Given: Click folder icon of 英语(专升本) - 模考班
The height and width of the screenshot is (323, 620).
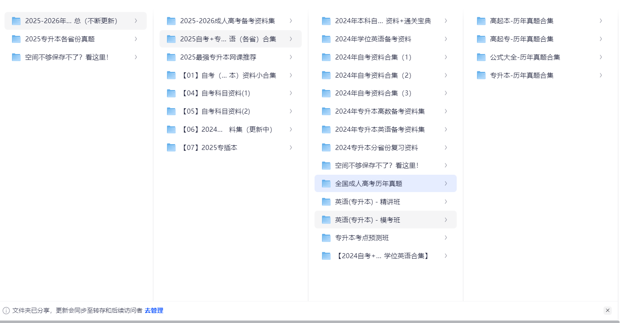Looking at the screenshot, I should point(326,220).
